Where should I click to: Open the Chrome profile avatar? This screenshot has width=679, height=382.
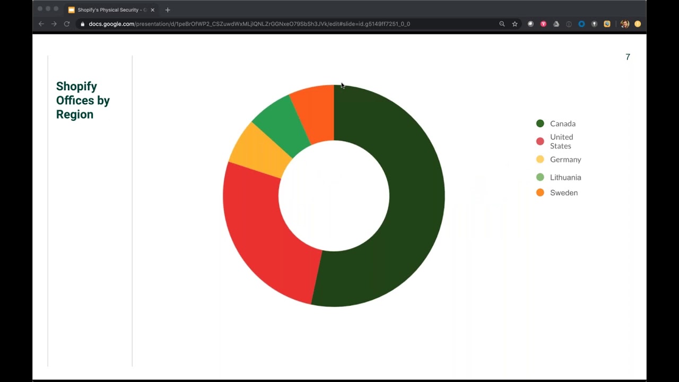coord(625,24)
